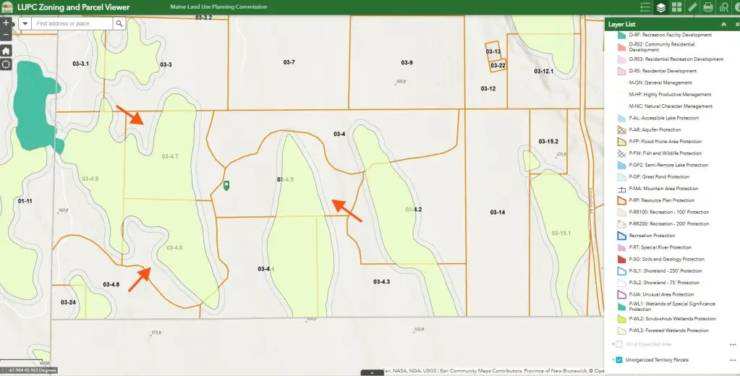
Task: Expand the Wind Expedited Area layer
Action: tap(613, 344)
